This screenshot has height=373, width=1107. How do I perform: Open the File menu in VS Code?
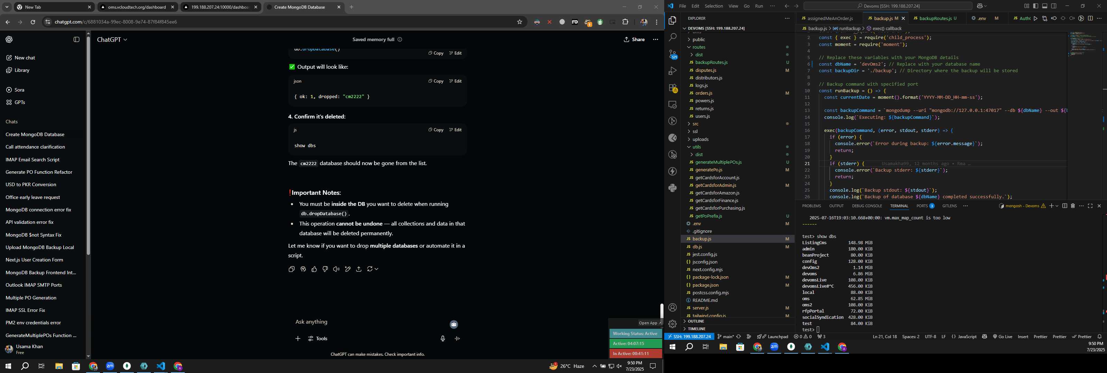(683, 6)
